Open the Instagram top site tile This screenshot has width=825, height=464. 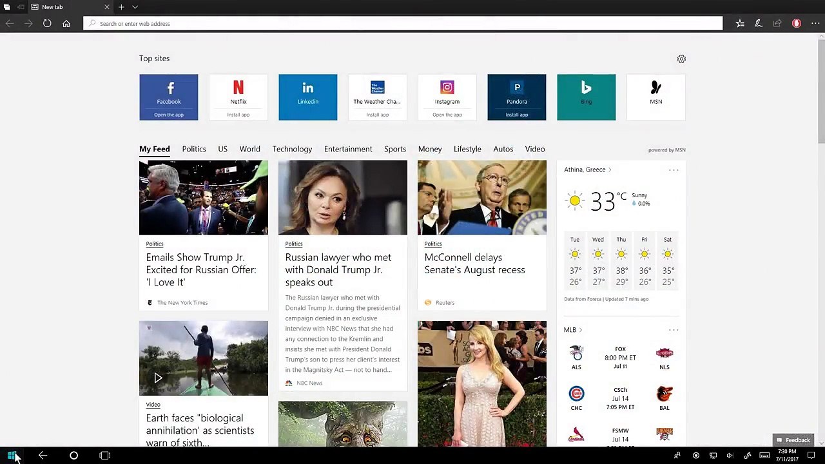(x=447, y=97)
